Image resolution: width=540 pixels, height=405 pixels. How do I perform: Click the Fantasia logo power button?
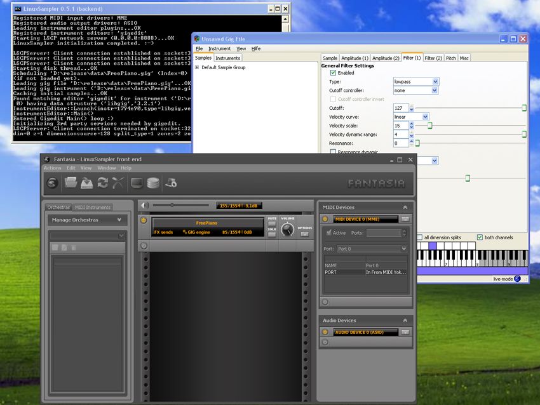coord(51,183)
